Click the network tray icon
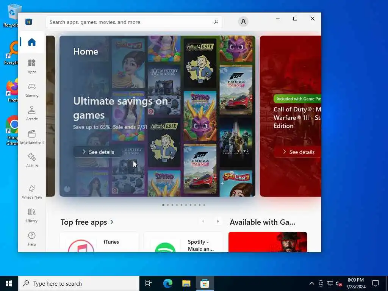The width and height of the screenshot is (388, 291). click(330, 283)
